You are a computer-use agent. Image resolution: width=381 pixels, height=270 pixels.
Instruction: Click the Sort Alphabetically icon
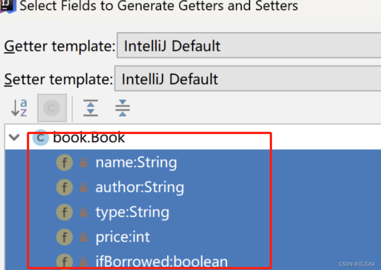click(x=19, y=108)
